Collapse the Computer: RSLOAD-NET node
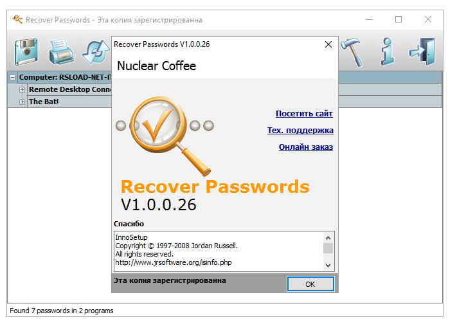Viewport: 466px width, 326px height. point(12,78)
